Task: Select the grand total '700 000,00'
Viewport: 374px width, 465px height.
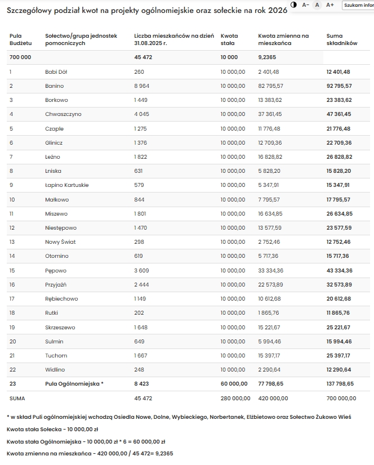Action: tap(341, 398)
